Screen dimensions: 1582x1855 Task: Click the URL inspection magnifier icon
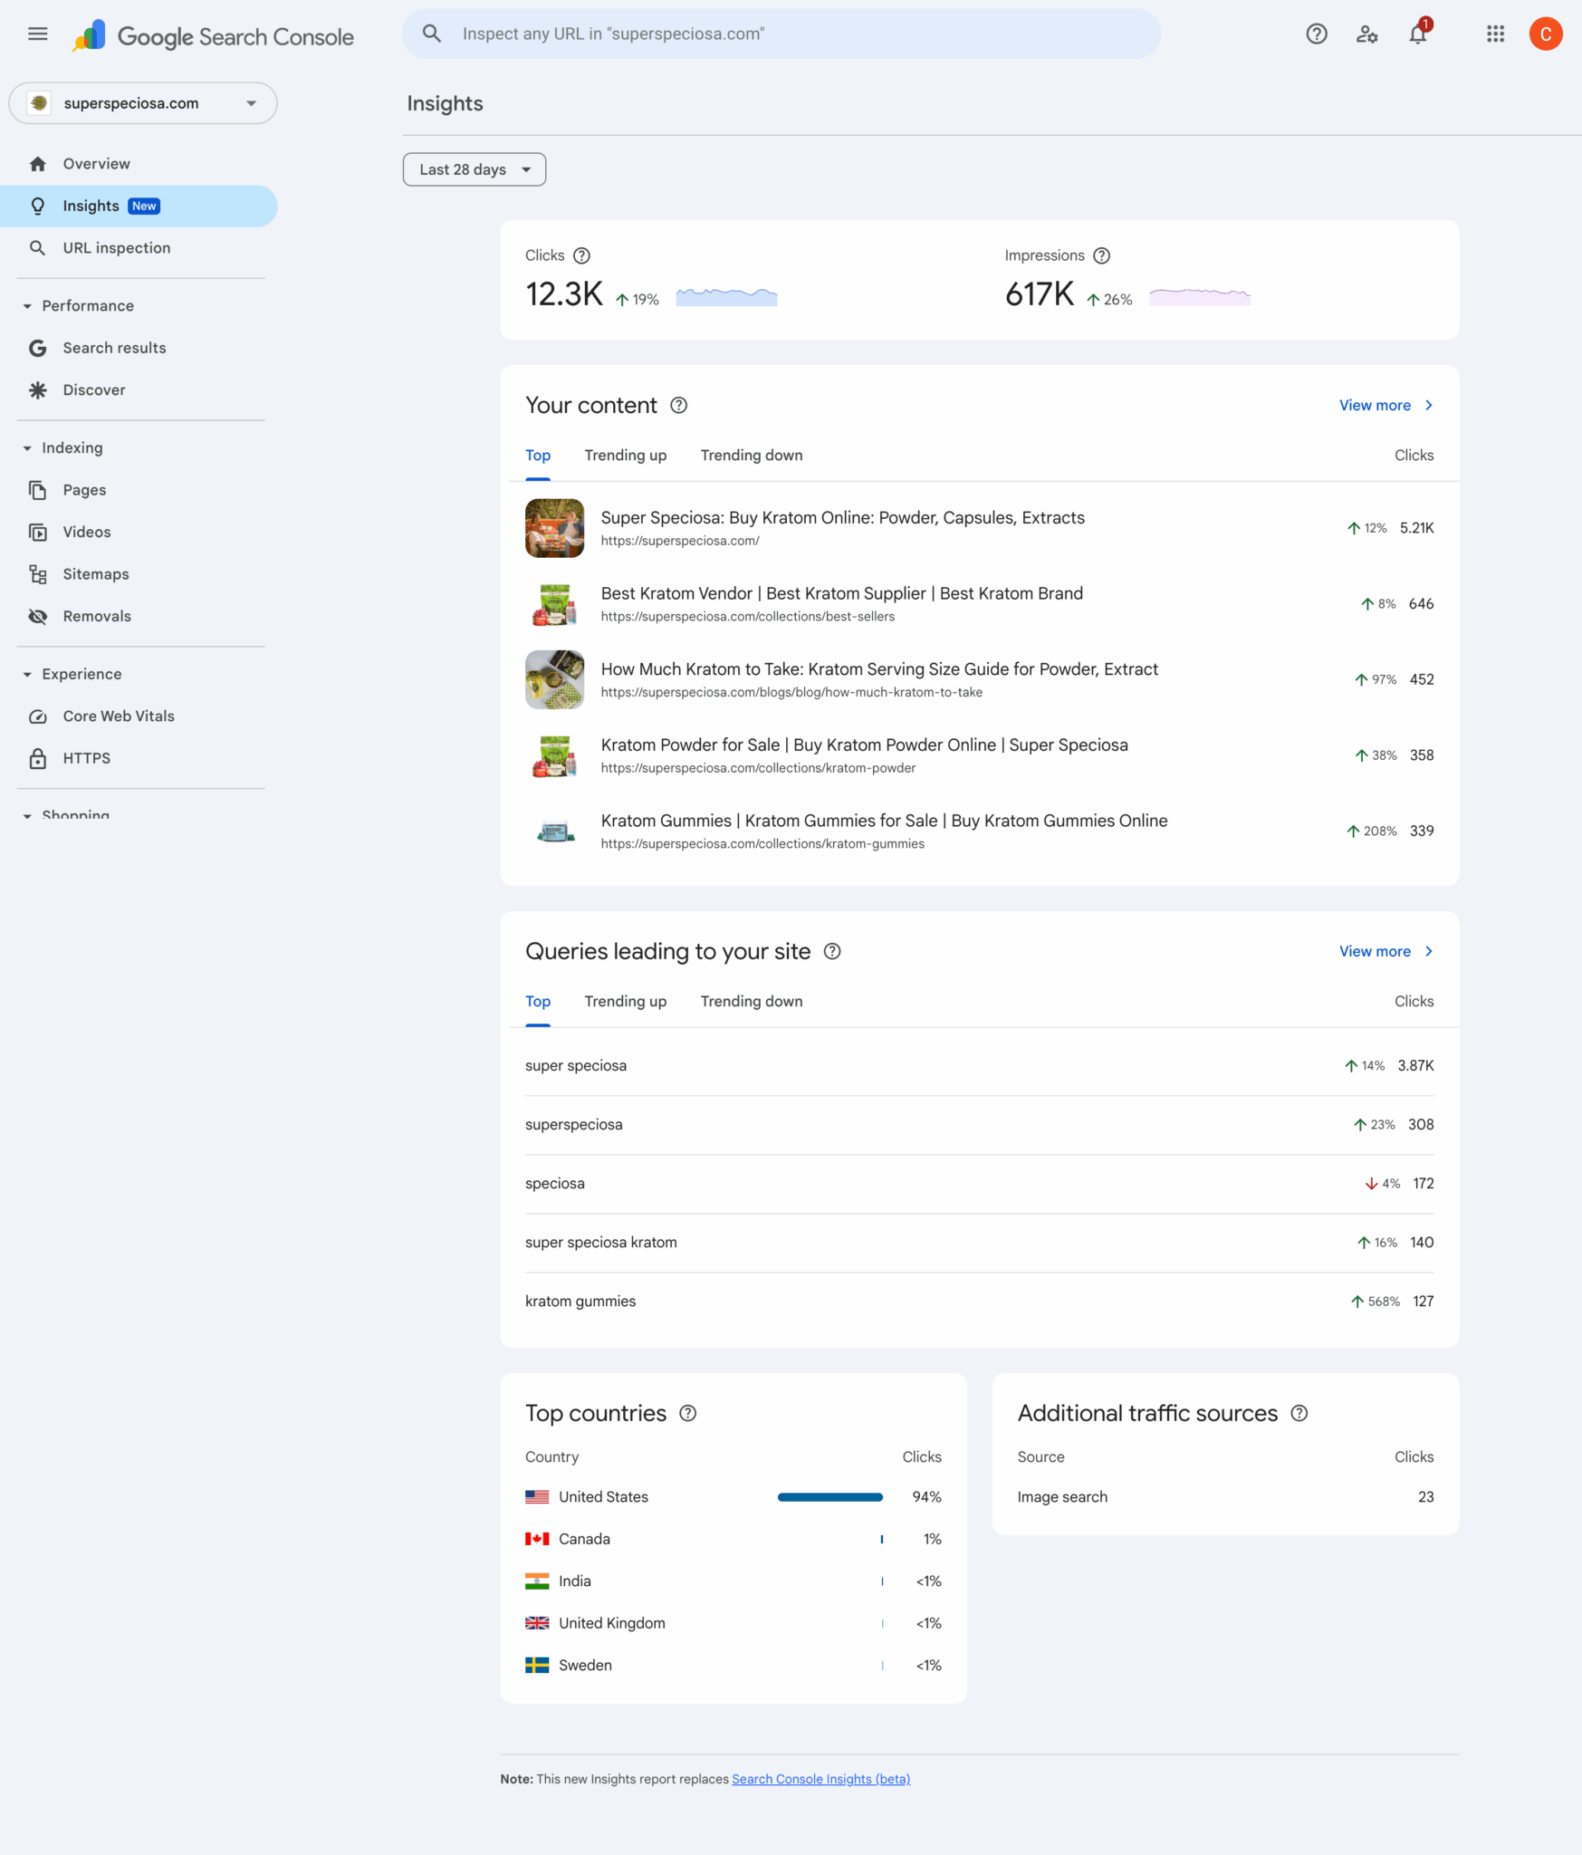[37, 248]
